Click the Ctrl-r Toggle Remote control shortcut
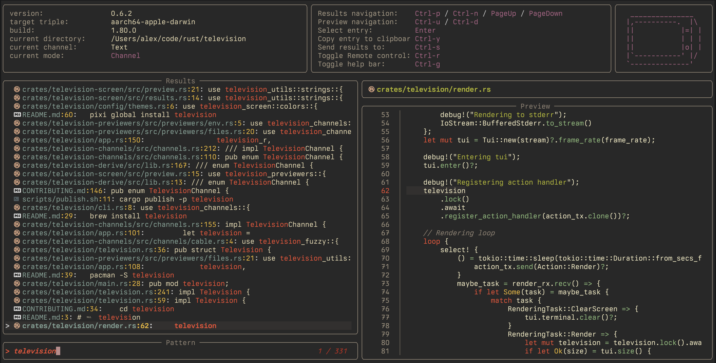716x363 pixels. 427,55
